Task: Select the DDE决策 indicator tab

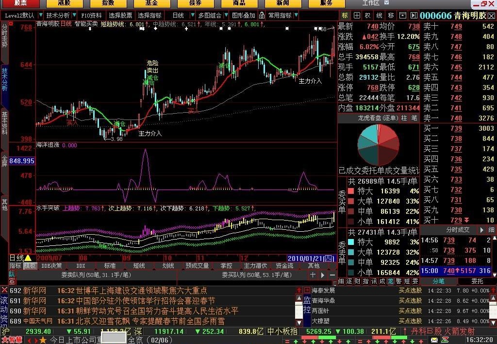Action: point(51,266)
